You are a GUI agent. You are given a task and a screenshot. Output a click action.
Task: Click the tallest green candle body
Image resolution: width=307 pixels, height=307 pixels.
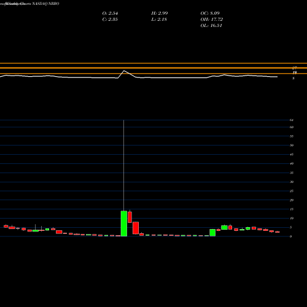pyautogui.click(x=124, y=223)
